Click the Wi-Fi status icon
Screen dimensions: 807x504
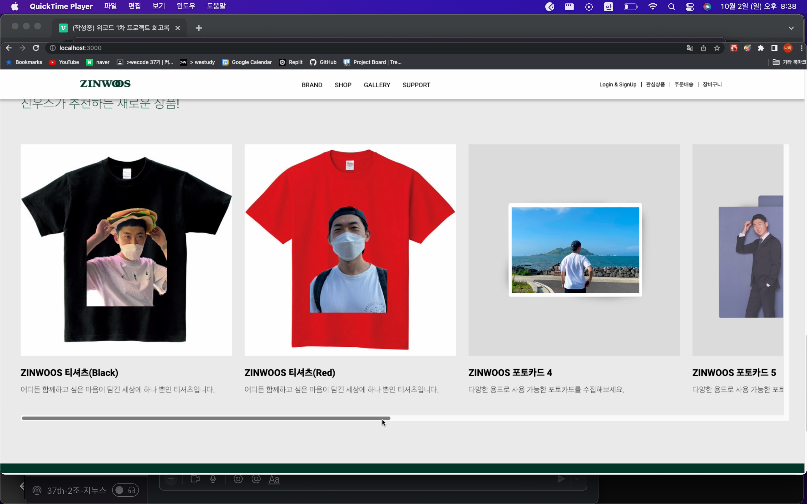653,7
